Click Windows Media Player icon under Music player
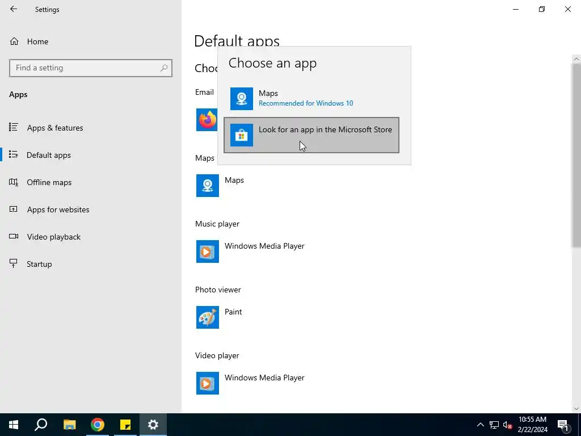 pos(208,251)
